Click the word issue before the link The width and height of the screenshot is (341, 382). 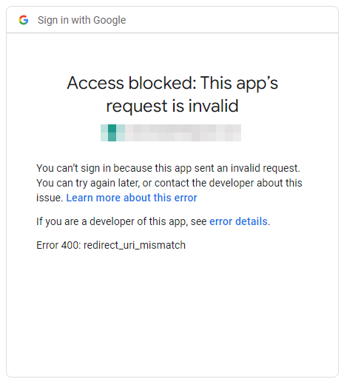click(50, 198)
